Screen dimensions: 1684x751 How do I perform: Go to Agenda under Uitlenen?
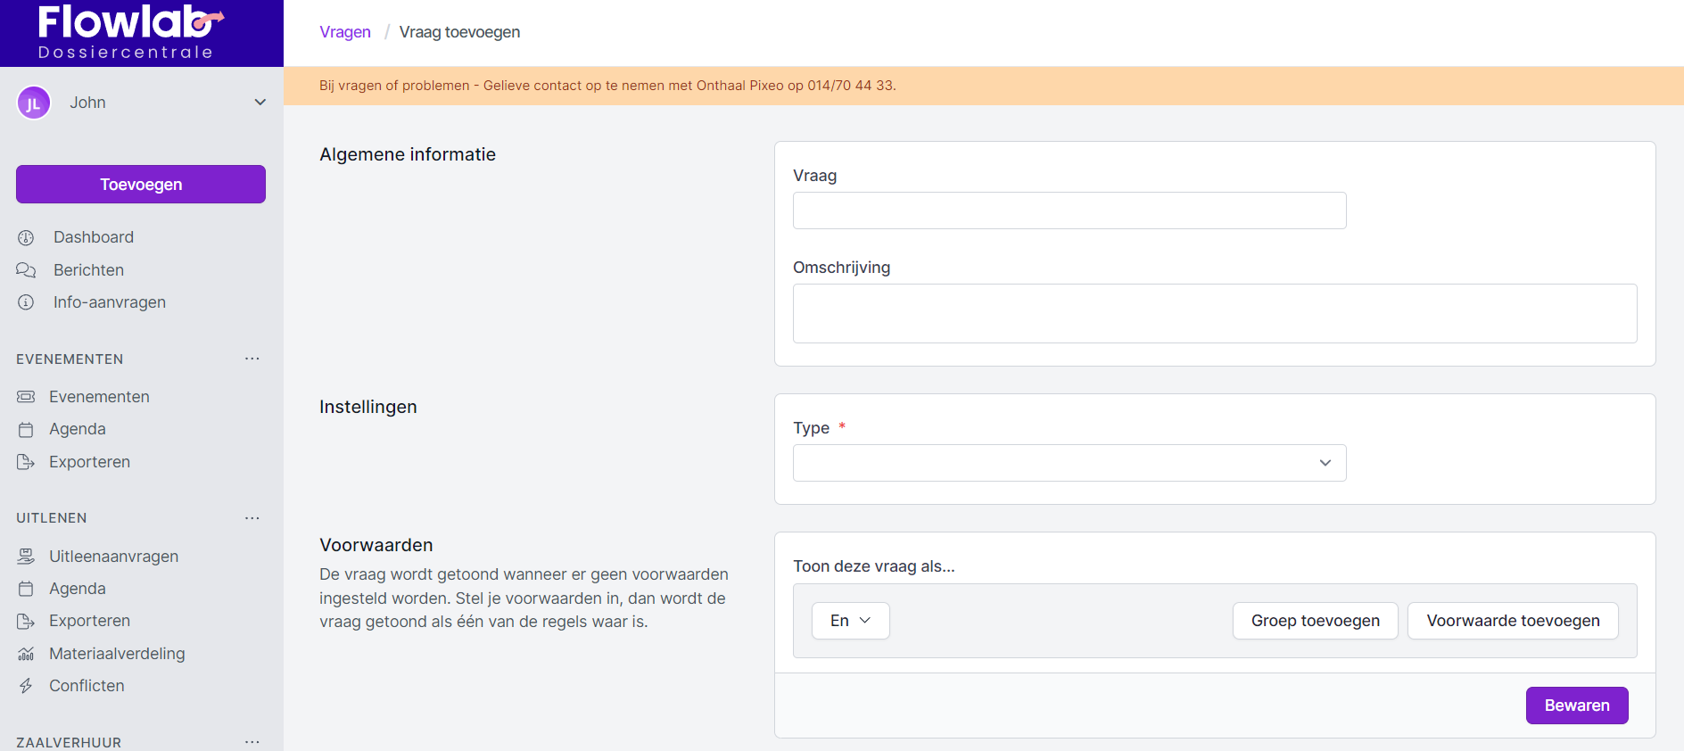coord(77,589)
